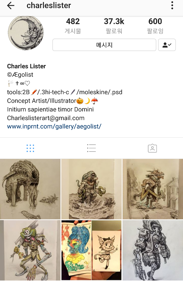Open the octopus creature in water thumbnail
This screenshot has width=183, height=281.
coord(91,189)
